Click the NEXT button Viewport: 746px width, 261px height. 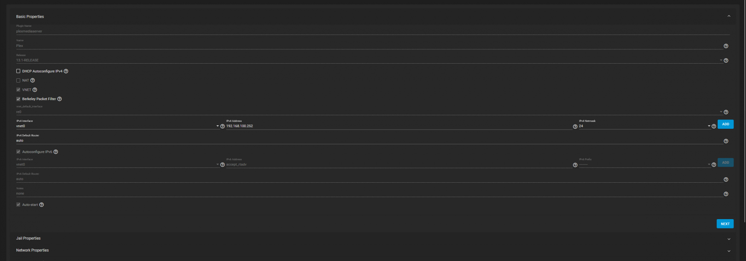[x=725, y=224]
